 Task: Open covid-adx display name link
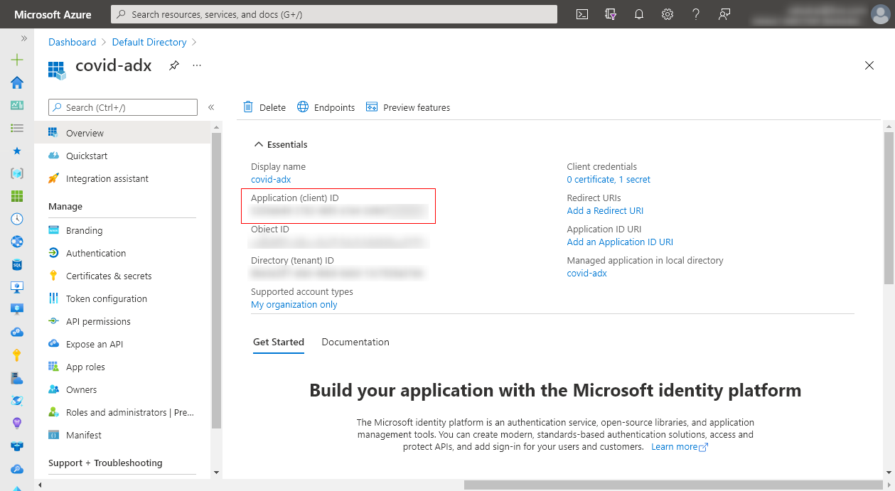tap(271, 179)
